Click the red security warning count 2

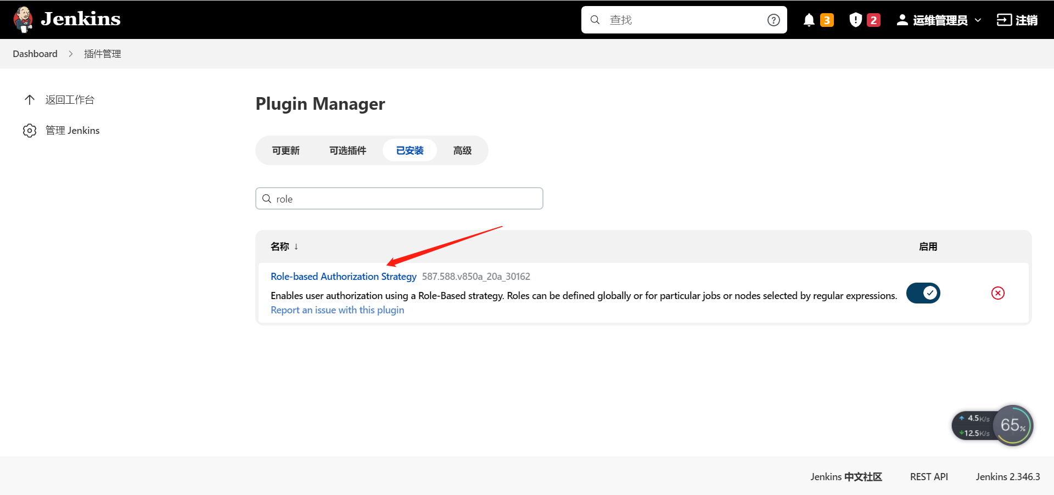pos(873,20)
